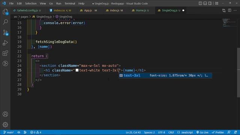Click console.error(error) on line 15

click(64, 23)
